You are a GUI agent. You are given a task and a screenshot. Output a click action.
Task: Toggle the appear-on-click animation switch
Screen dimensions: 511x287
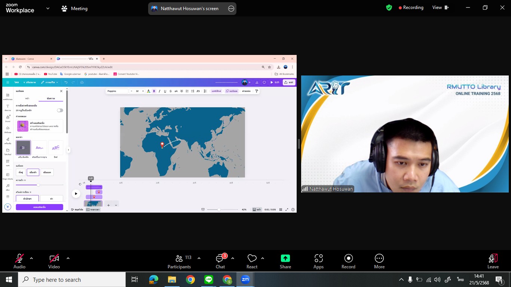coord(60,110)
